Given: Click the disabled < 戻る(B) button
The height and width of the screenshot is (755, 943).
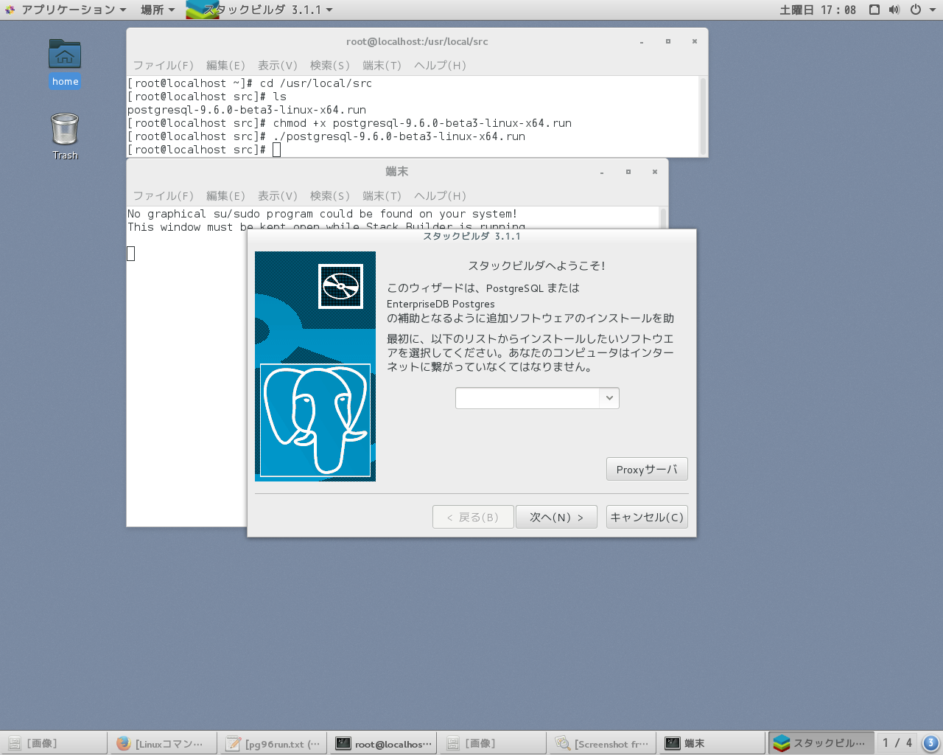Looking at the screenshot, I should [473, 517].
